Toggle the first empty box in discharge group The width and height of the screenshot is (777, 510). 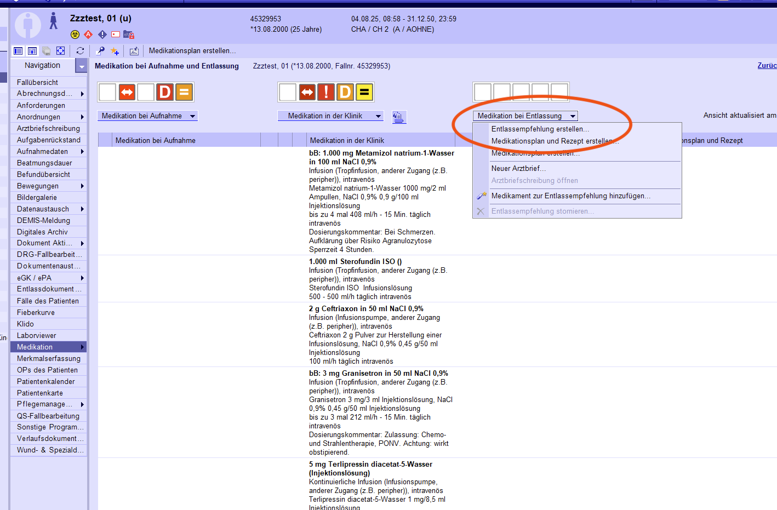click(x=483, y=92)
